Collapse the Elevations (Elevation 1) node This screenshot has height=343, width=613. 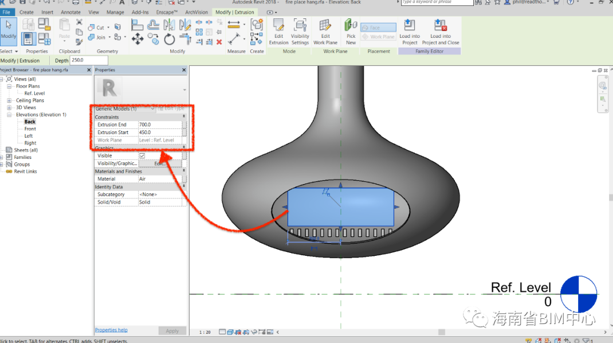[x=10, y=115]
